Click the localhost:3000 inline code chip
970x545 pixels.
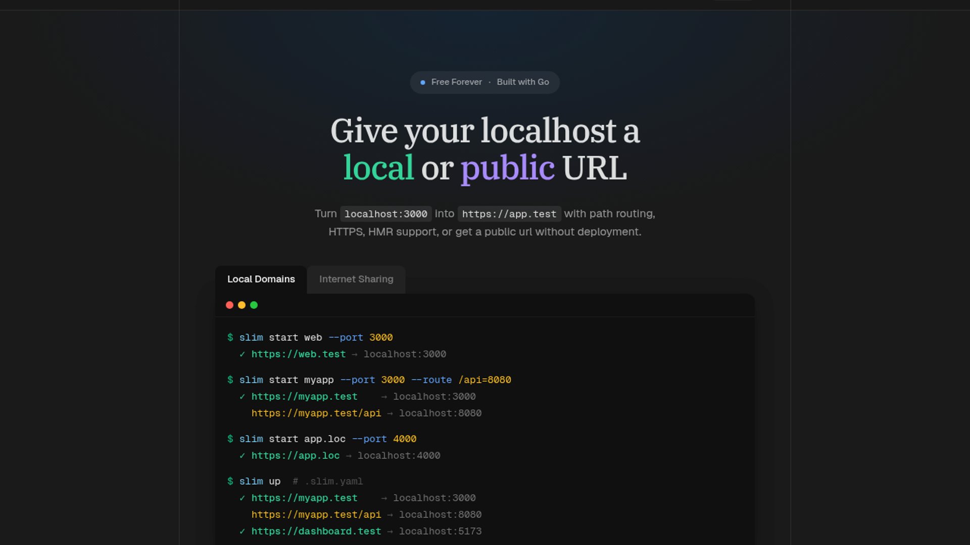click(385, 214)
